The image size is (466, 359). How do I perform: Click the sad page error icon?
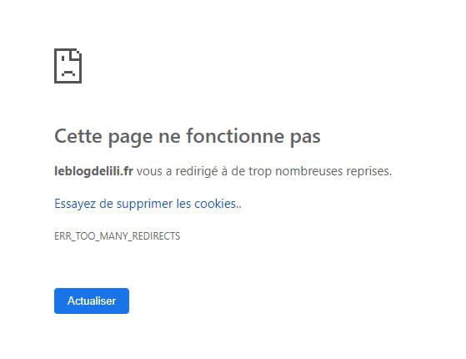click(68, 66)
